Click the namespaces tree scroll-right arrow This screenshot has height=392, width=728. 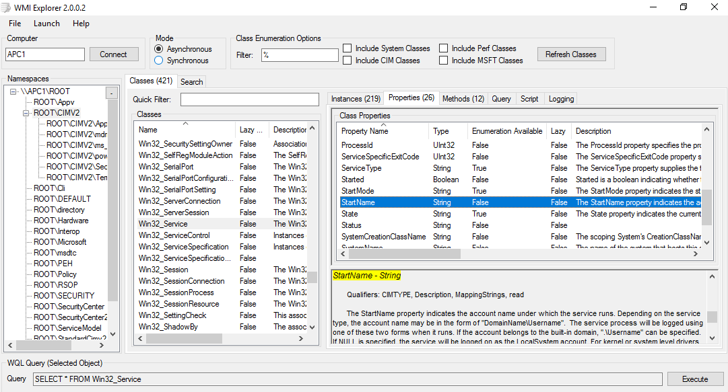tap(102, 345)
